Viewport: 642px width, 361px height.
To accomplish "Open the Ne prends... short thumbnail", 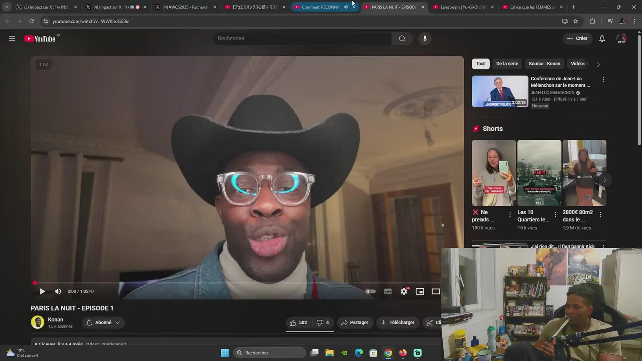I will tap(494, 173).
